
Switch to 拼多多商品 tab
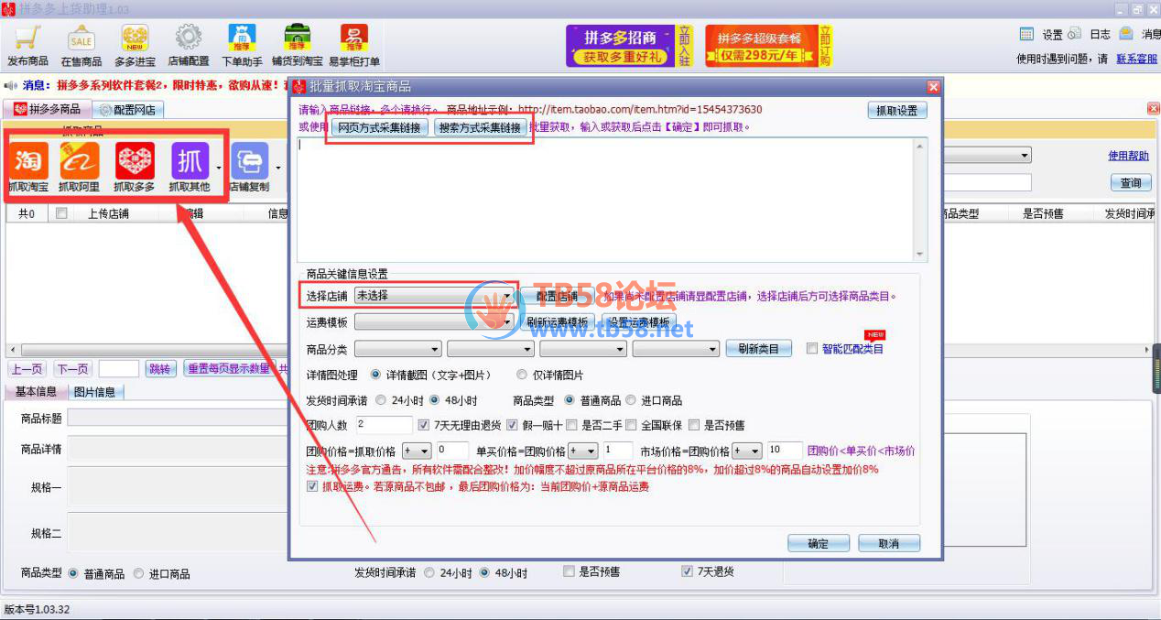click(x=48, y=109)
